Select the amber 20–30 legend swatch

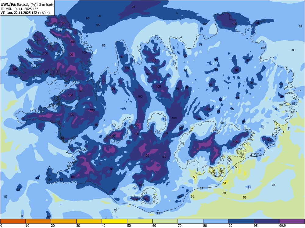64,221
